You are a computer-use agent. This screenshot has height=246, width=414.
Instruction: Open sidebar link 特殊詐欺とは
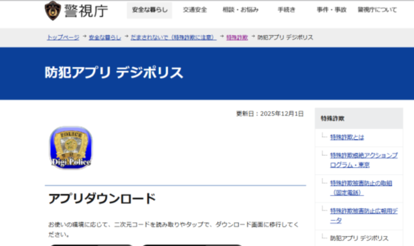(347, 137)
